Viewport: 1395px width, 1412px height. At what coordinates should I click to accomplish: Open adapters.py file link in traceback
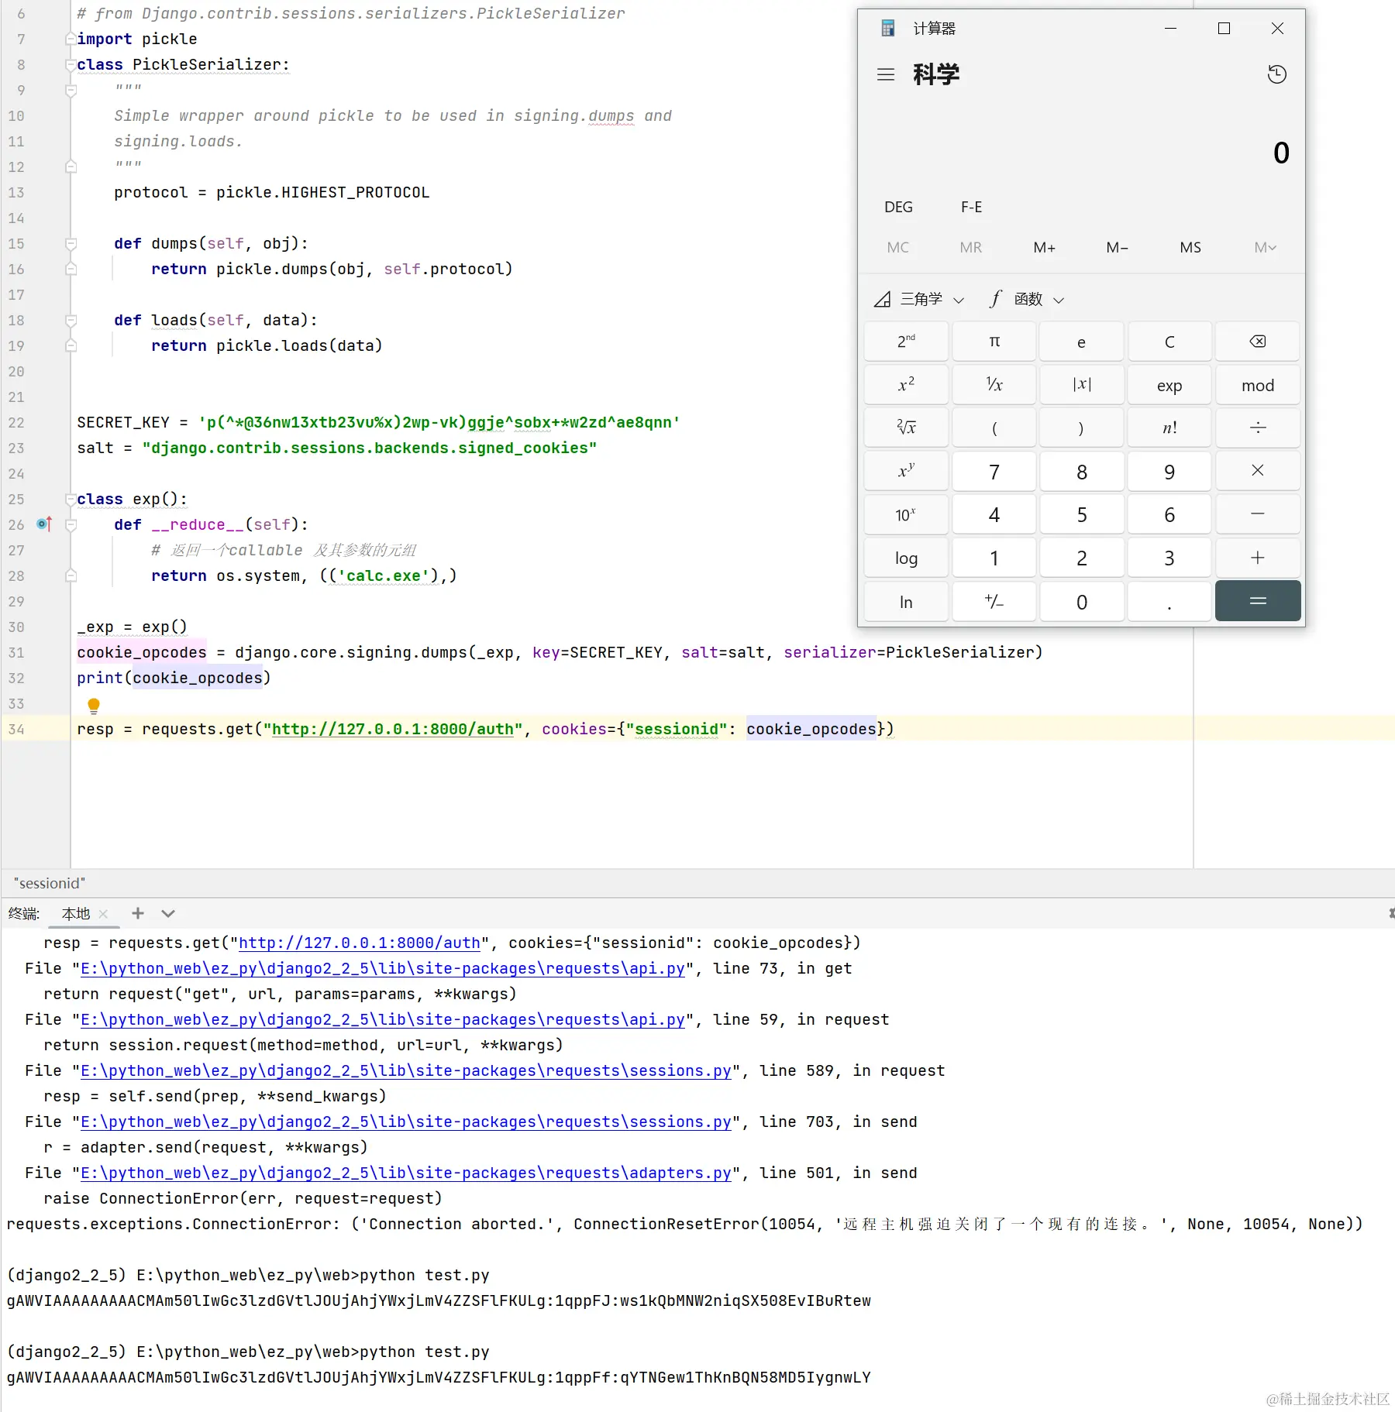point(406,1173)
